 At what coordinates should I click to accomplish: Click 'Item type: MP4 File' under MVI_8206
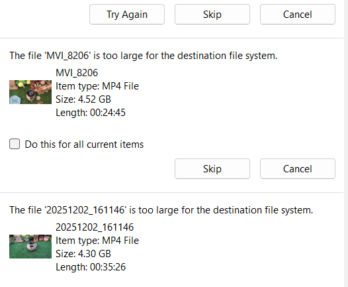coord(97,86)
